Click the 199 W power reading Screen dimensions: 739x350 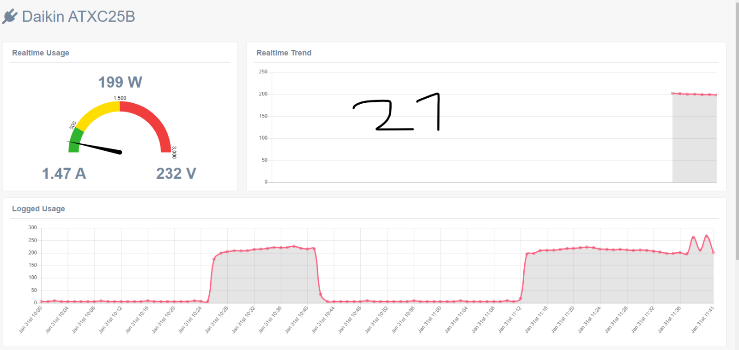tap(120, 82)
